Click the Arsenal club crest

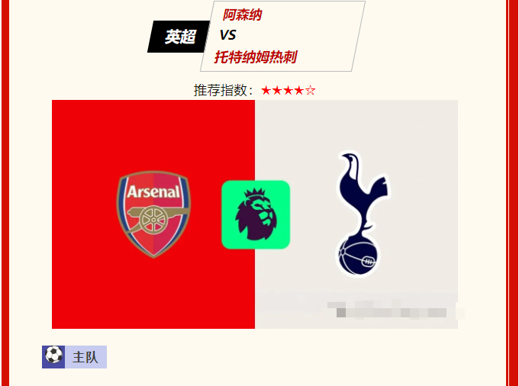pyautogui.click(x=153, y=214)
